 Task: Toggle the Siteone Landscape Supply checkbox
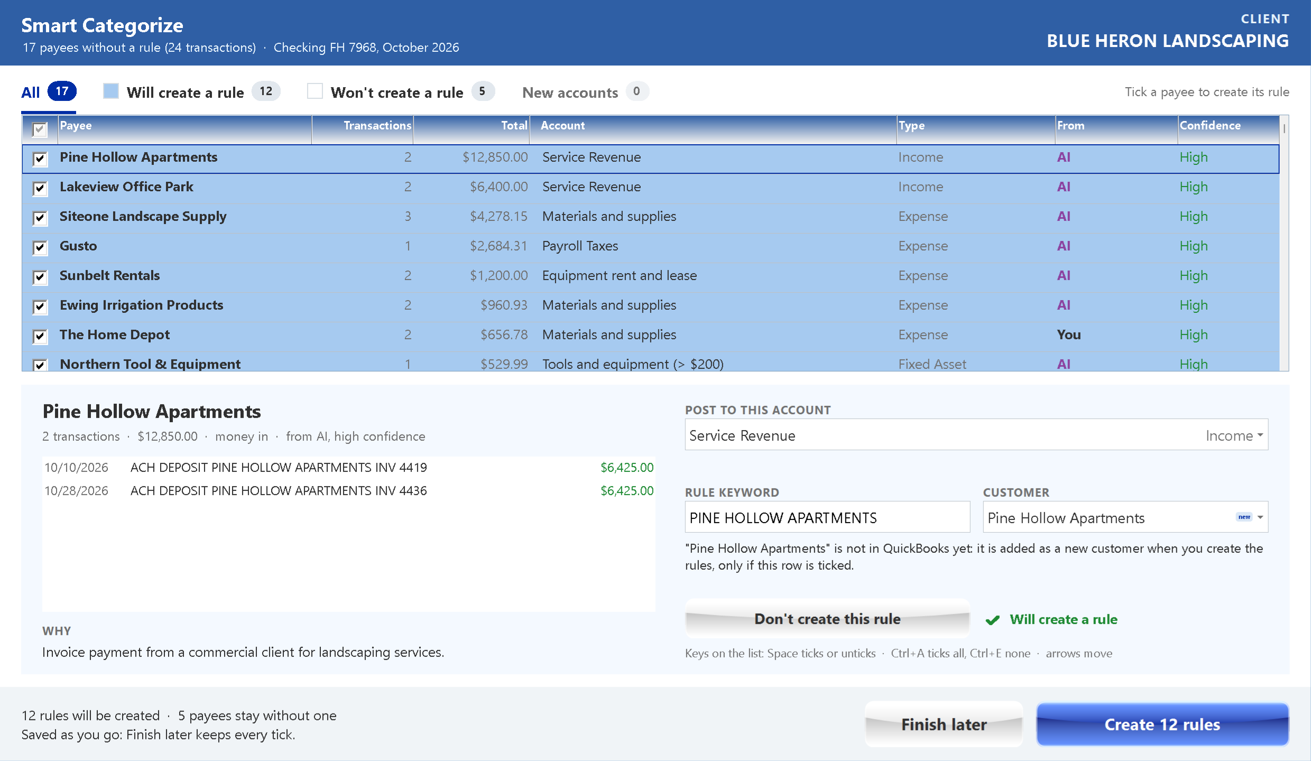click(x=40, y=218)
